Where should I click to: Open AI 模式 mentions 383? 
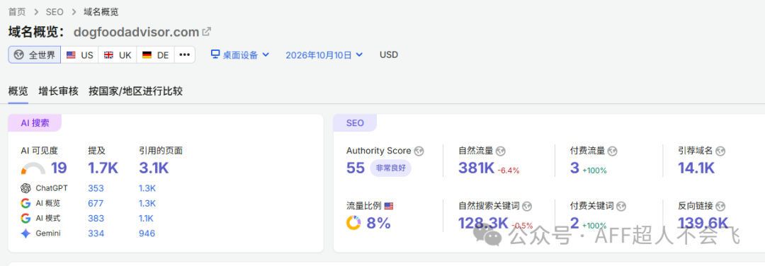[96, 219]
